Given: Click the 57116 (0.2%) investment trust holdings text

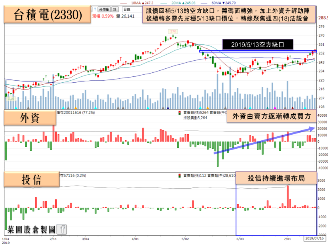Looking at the screenshot, I should click(75, 175).
